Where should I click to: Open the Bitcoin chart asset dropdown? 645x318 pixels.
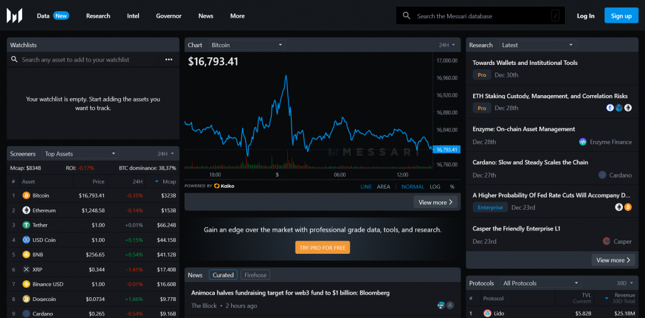247,45
